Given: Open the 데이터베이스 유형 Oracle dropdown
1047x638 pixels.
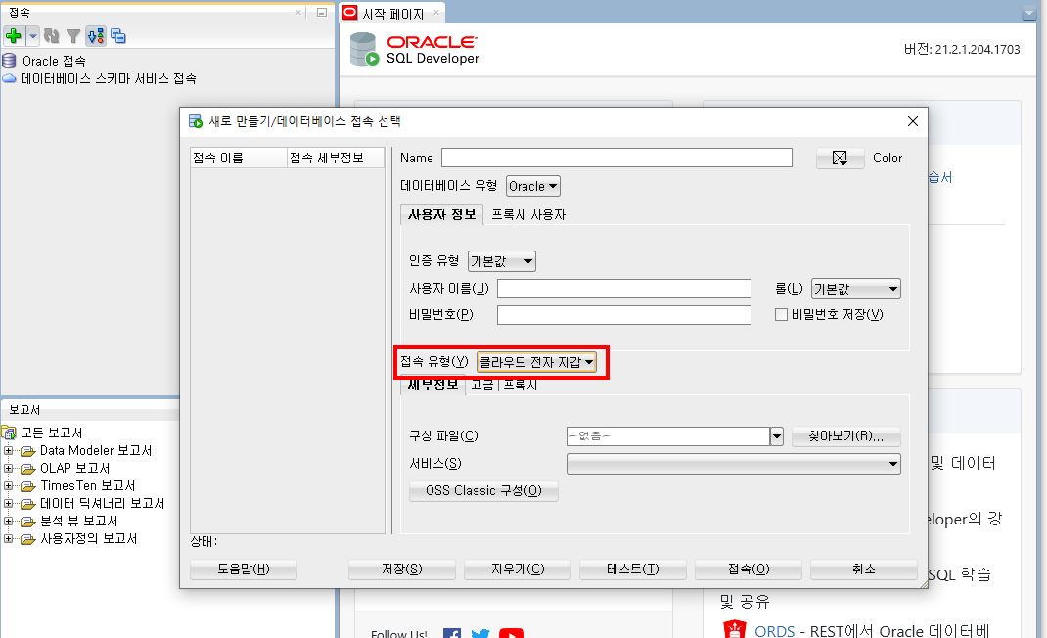Looking at the screenshot, I should tap(533, 186).
